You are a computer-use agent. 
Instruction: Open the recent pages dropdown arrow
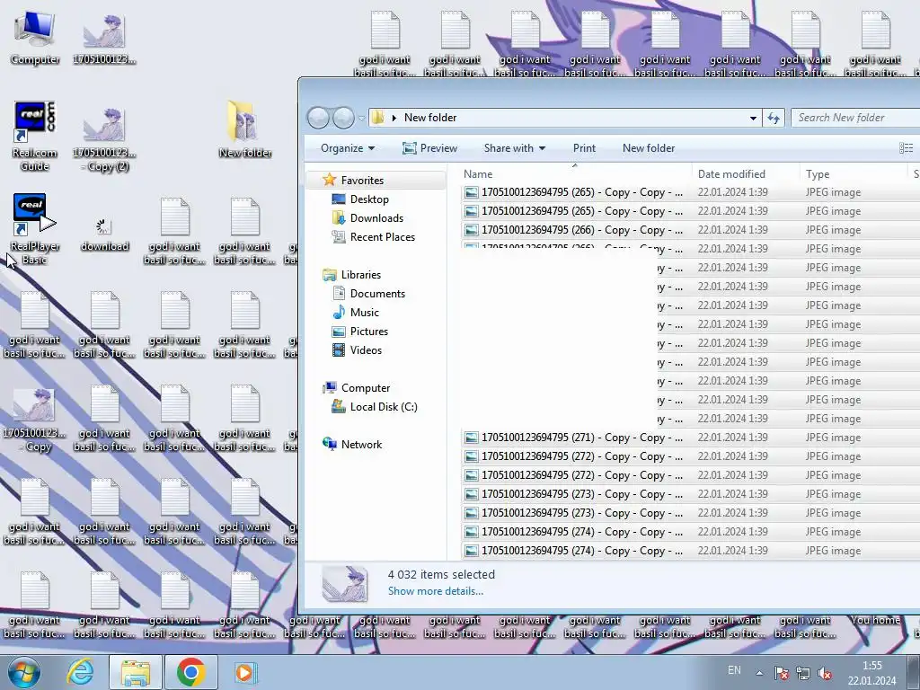[361, 118]
